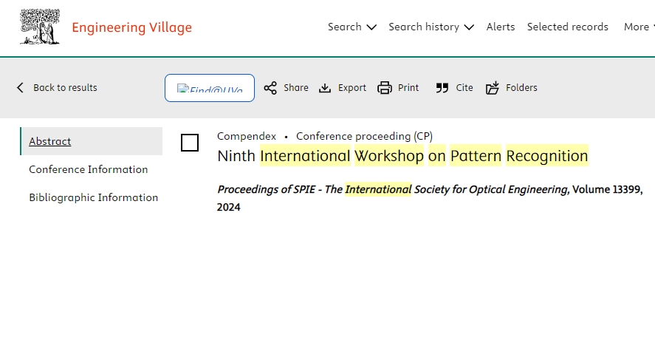
Task: Click the Elsevier tree logo
Action: tap(40, 27)
